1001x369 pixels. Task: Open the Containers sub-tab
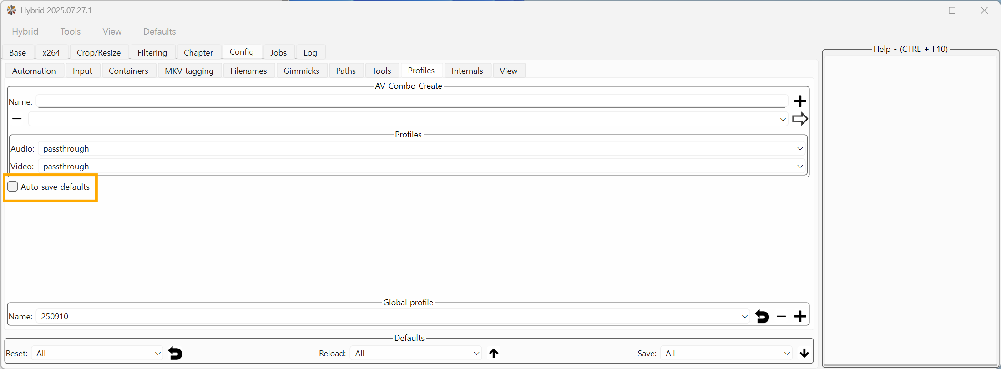[x=128, y=71]
